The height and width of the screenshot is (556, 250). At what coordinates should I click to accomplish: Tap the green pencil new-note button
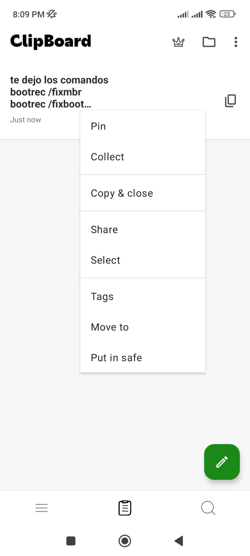(x=222, y=462)
